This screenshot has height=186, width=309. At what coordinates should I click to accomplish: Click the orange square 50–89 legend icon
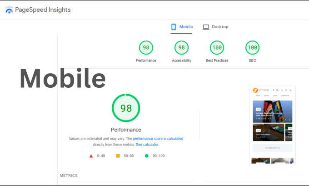118,156
